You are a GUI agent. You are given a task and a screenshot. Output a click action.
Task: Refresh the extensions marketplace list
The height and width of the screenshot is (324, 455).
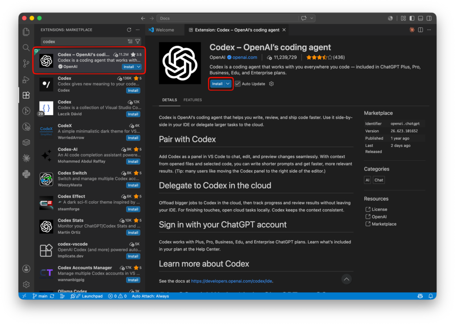pos(129,30)
